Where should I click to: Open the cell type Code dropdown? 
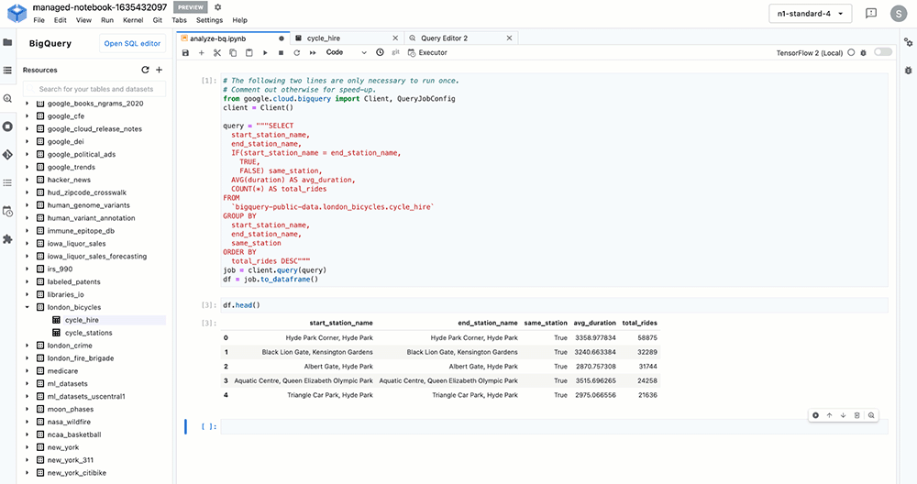[x=347, y=52]
